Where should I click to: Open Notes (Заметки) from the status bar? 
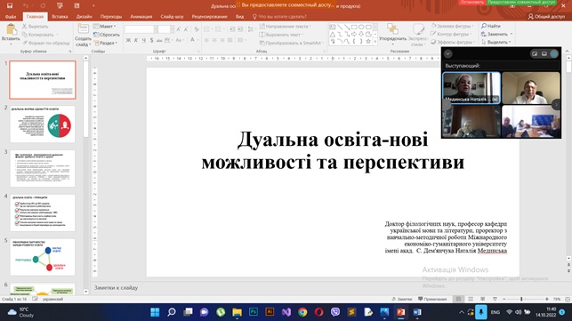click(401, 299)
